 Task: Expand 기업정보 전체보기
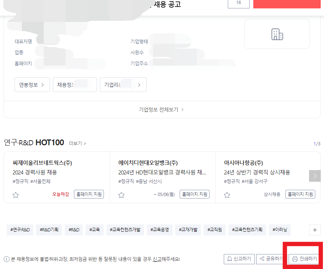(x=162, y=109)
